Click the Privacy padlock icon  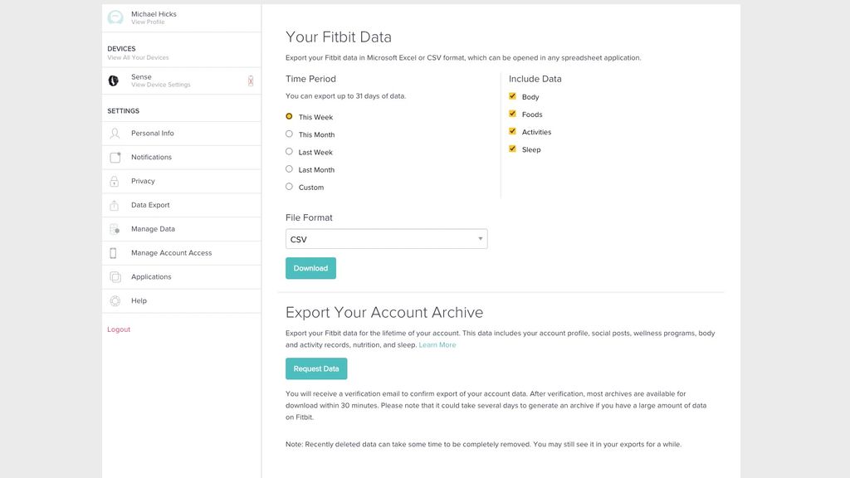pos(114,181)
